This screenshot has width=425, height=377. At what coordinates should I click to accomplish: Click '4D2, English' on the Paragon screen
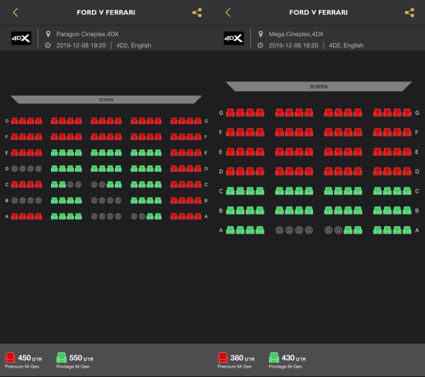tap(134, 45)
